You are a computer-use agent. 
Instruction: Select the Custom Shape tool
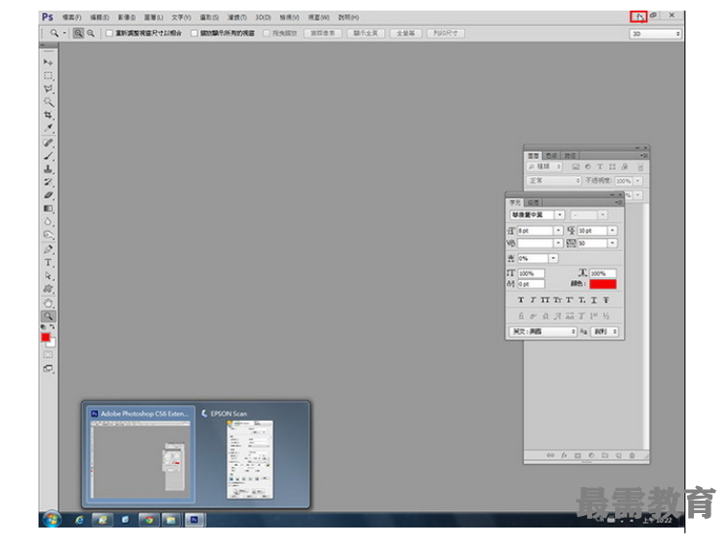point(48,289)
